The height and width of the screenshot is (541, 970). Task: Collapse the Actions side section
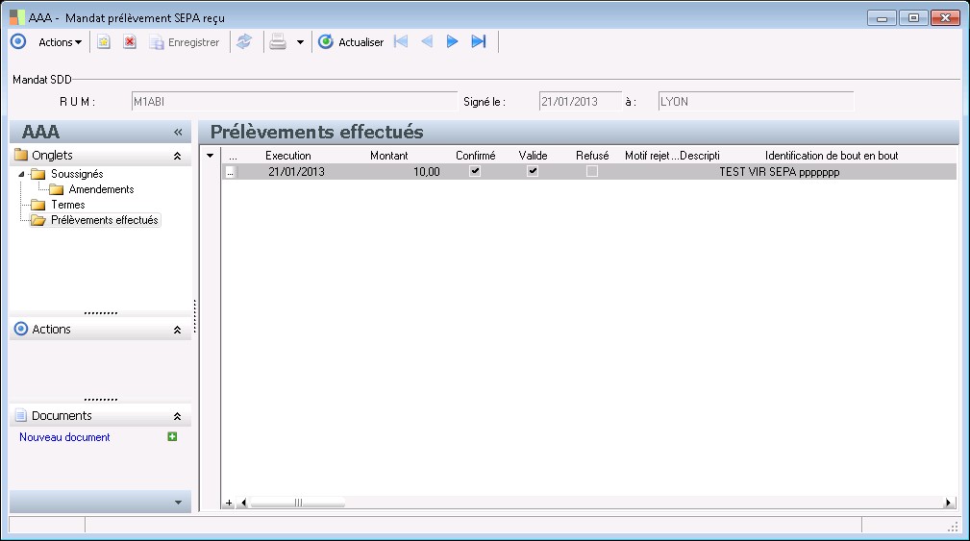pyautogui.click(x=177, y=330)
